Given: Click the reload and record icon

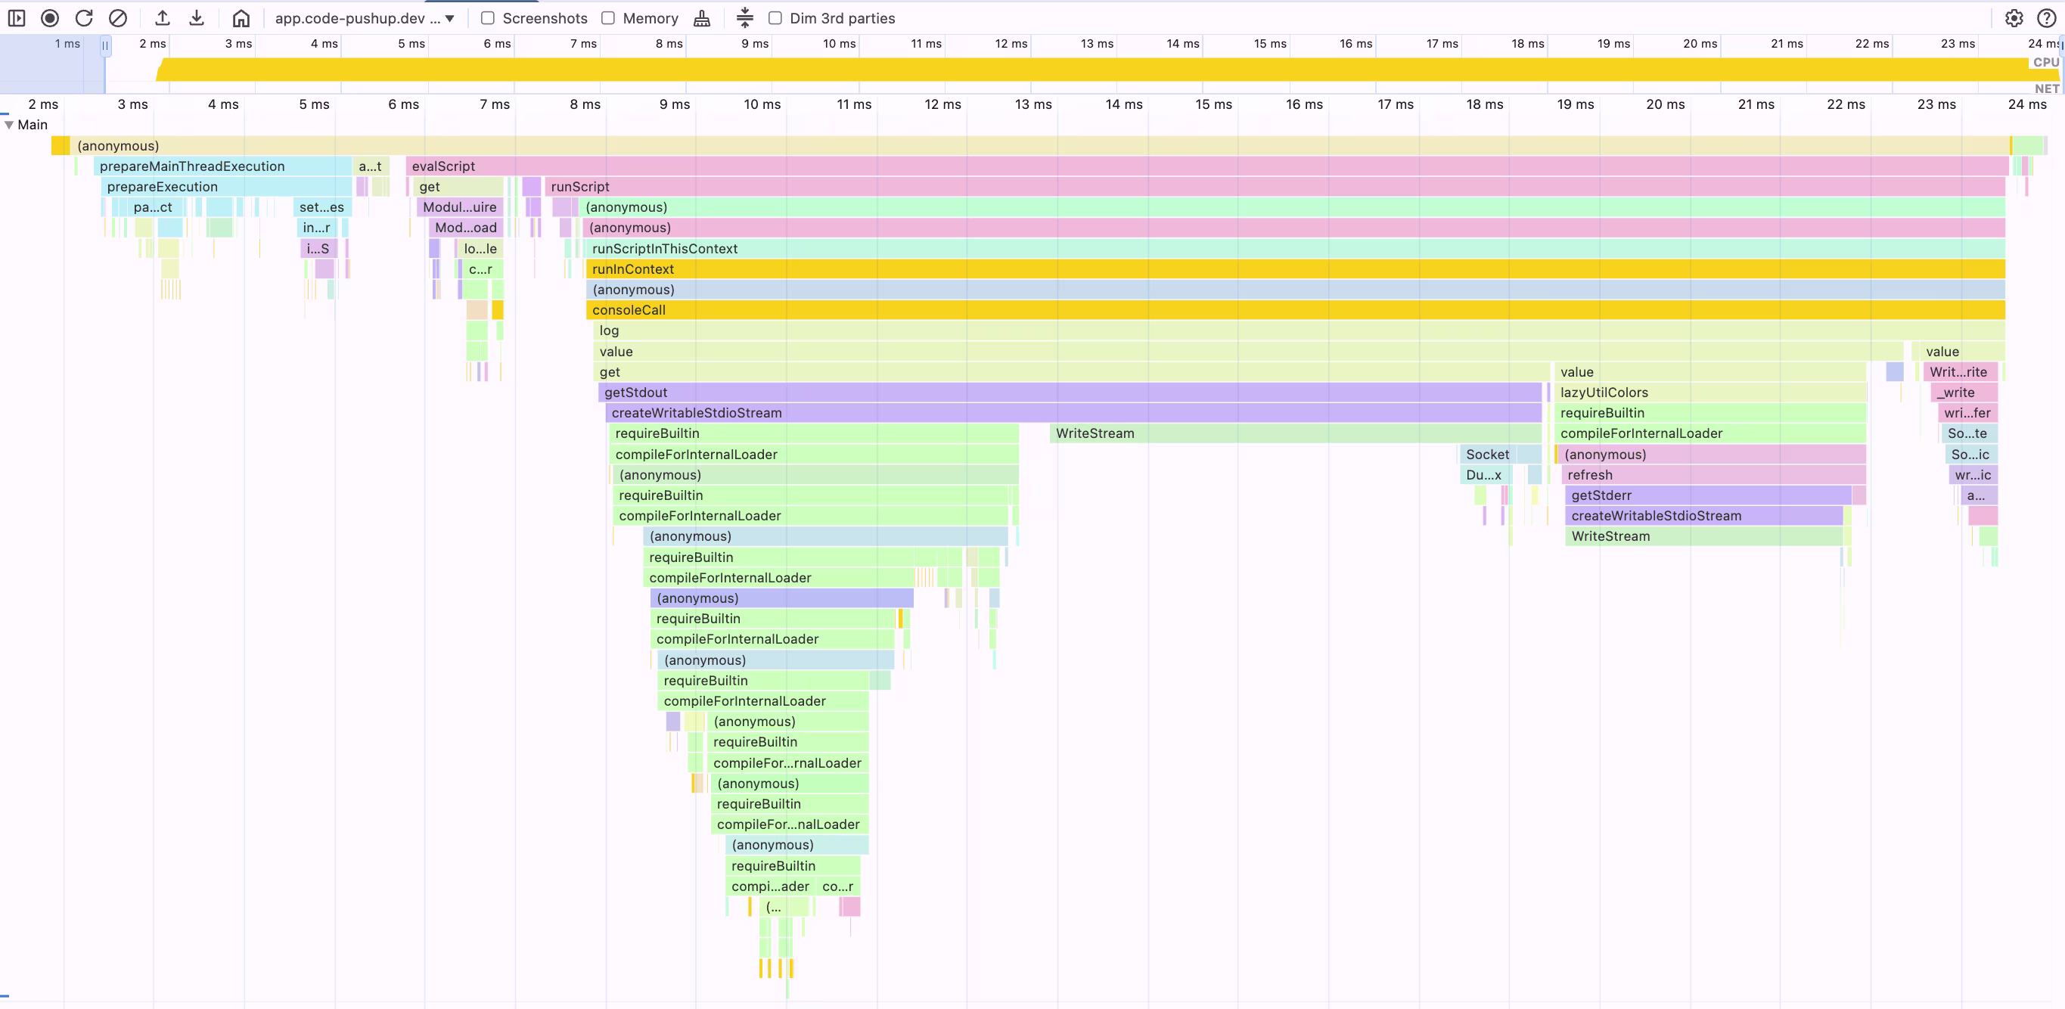Looking at the screenshot, I should (x=83, y=17).
